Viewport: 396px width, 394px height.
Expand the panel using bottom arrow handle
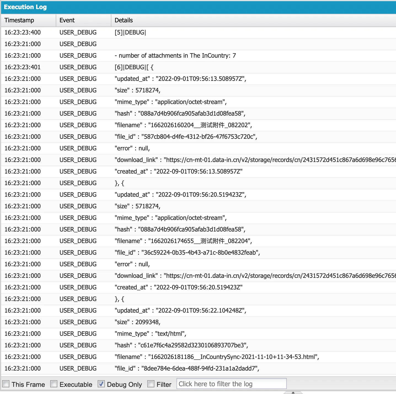click(293, 392)
